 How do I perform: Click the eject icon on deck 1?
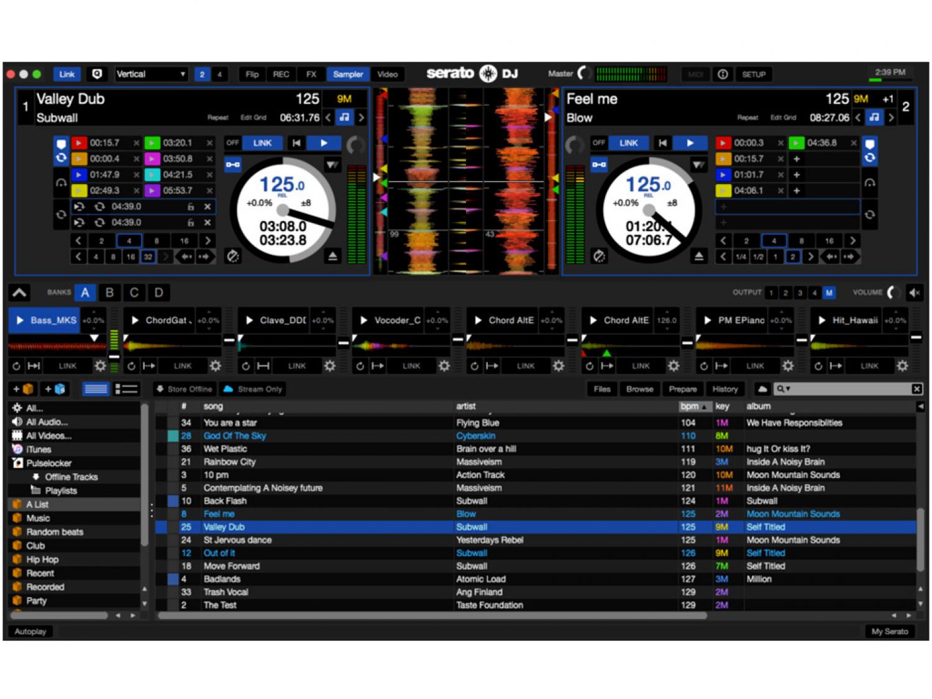[x=332, y=256]
